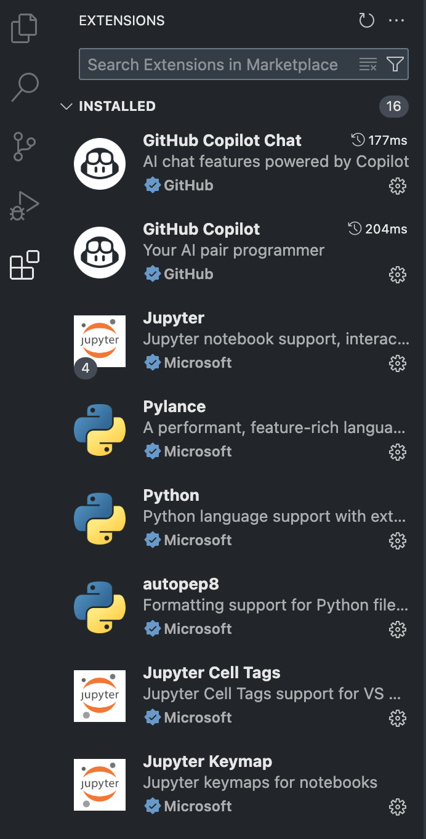Open the Explorer view in activity bar
The width and height of the screenshot is (426, 839).
[x=25, y=28]
